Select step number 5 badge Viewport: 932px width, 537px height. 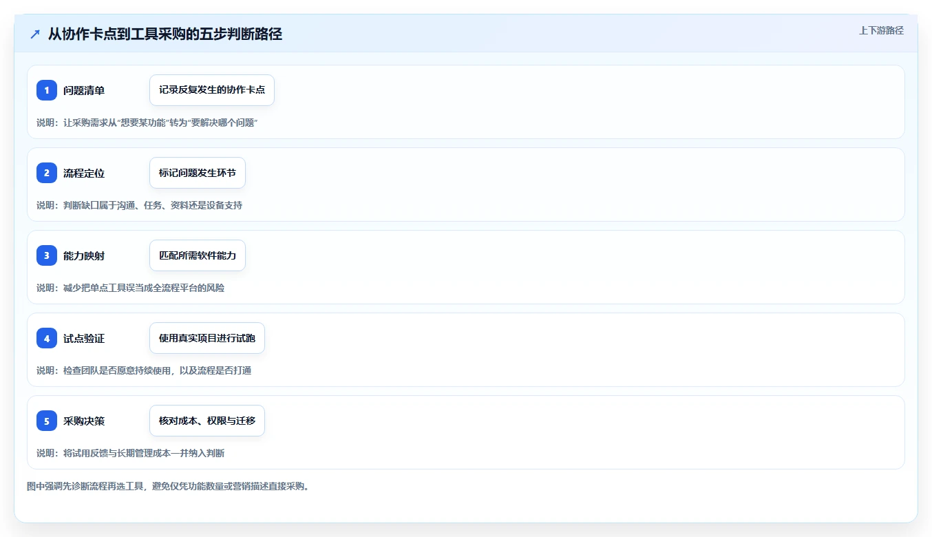click(47, 421)
